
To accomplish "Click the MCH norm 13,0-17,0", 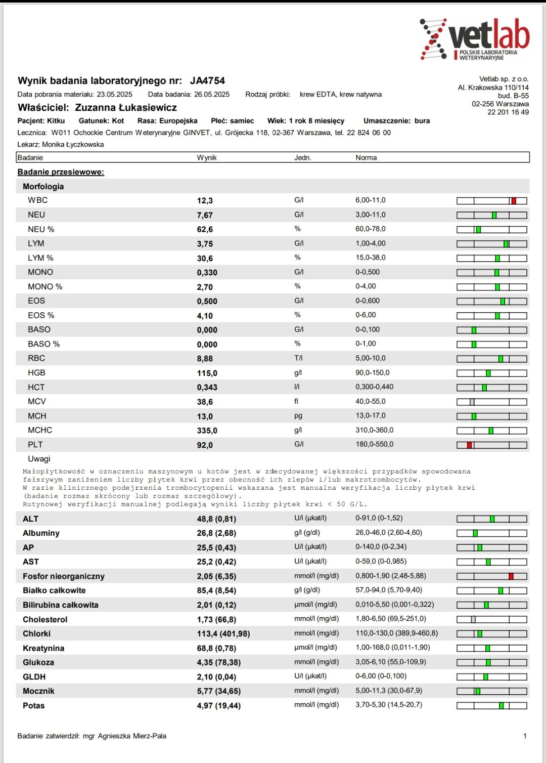I will [371, 416].
